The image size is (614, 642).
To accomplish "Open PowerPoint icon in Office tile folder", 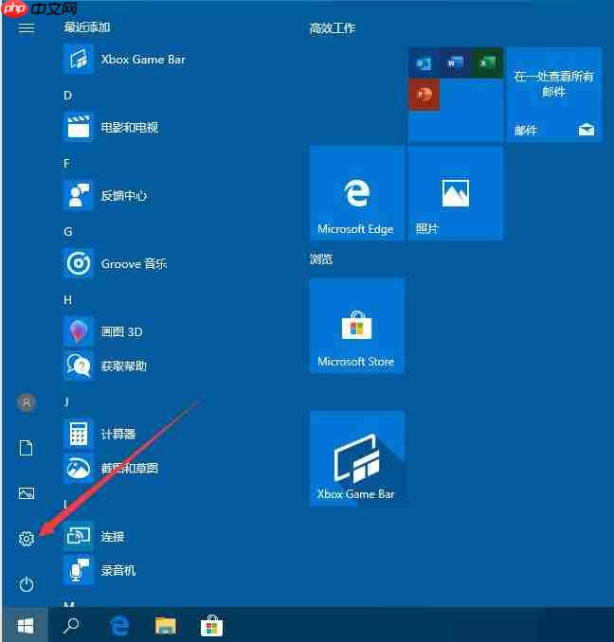I will [424, 95].
